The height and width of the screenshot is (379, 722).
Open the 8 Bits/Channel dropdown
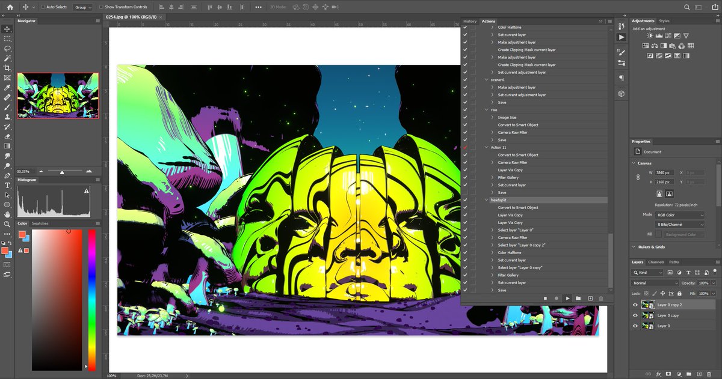point(680,225)
